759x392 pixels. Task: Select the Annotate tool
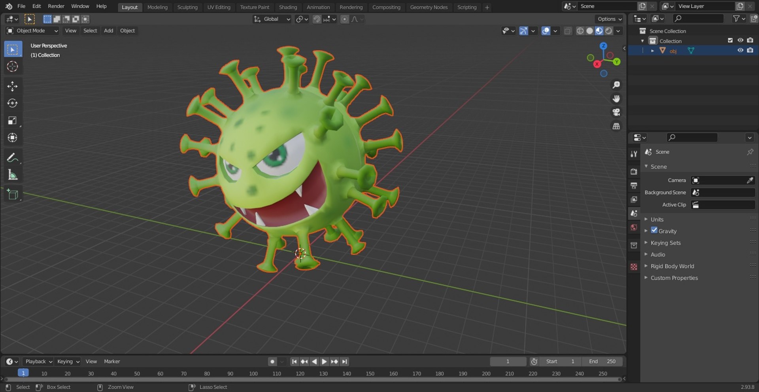click(x=13, y=157)
